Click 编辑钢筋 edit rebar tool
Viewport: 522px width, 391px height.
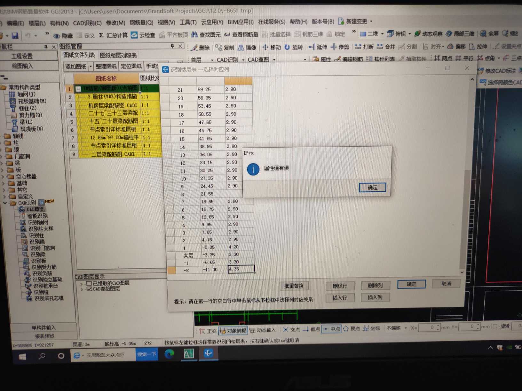pyautogui.click(x=348, y=59)
